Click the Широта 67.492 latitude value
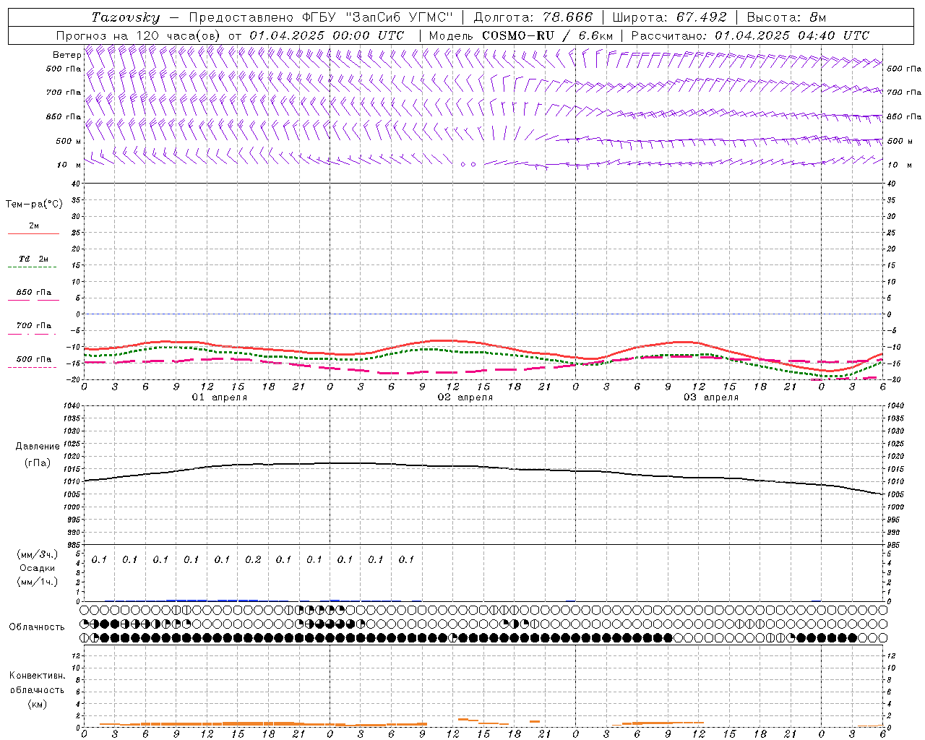Viewport: 925px width, 740px height. 669,17
